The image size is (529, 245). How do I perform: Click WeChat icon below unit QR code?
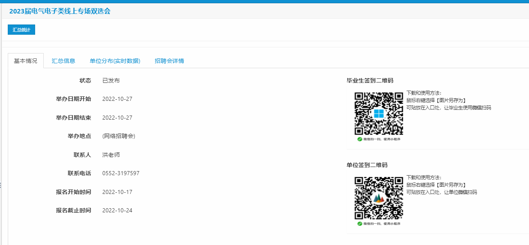click(x=360, y=224)
